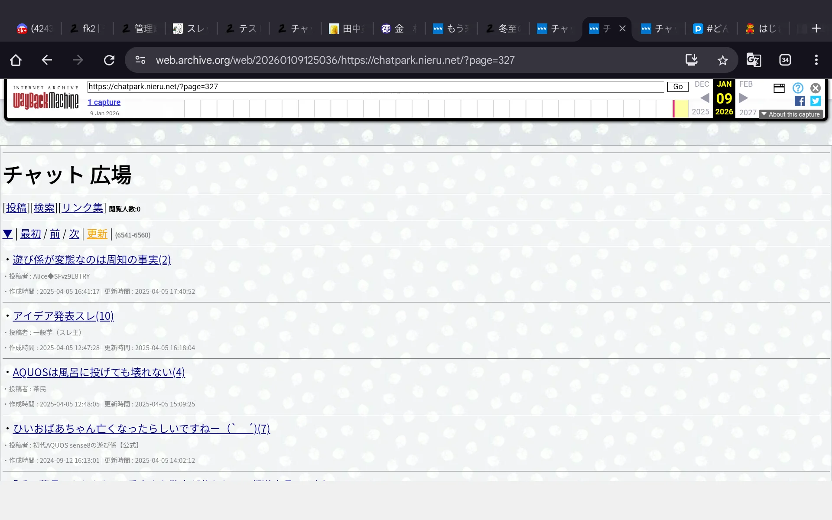Click the 2026 capture marker on timeline
This screenshot has height=520, width=832.
point(674,108)
